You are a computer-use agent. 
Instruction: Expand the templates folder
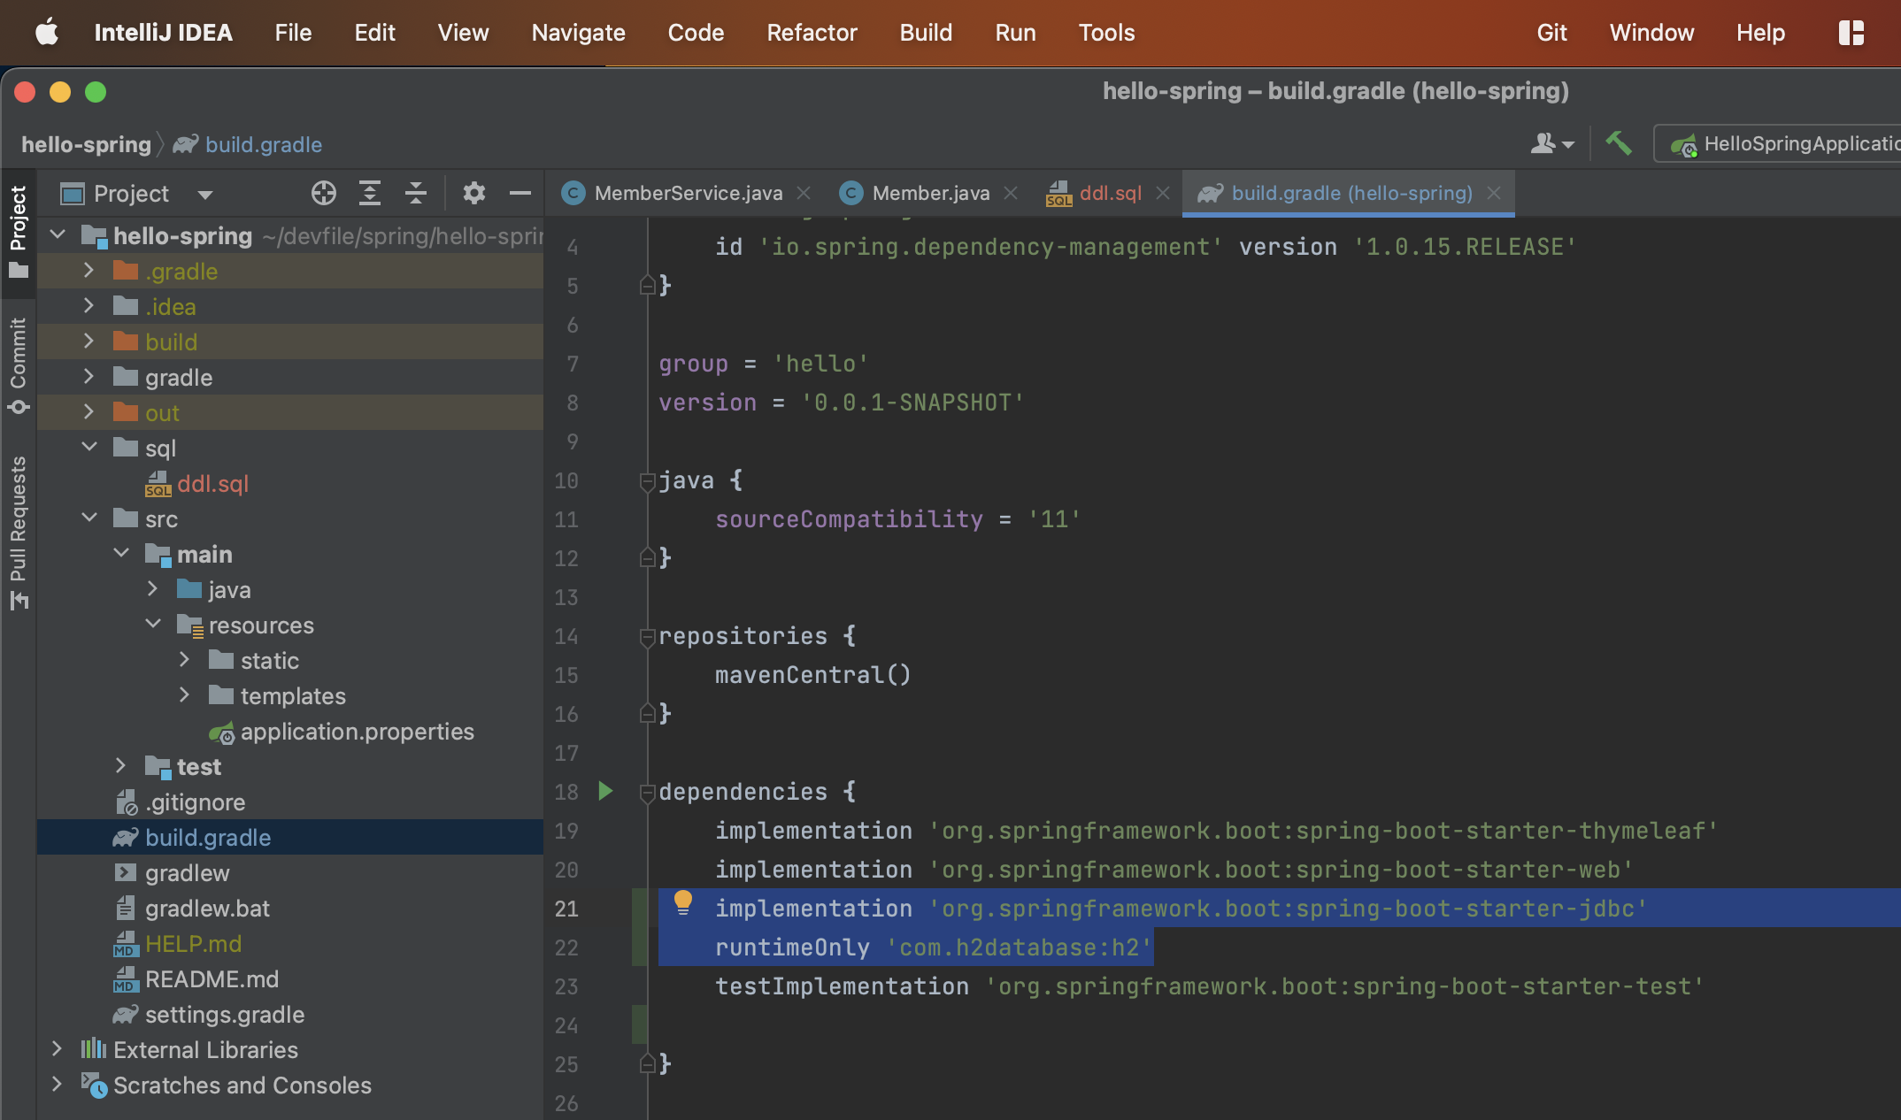pos(184,695)
